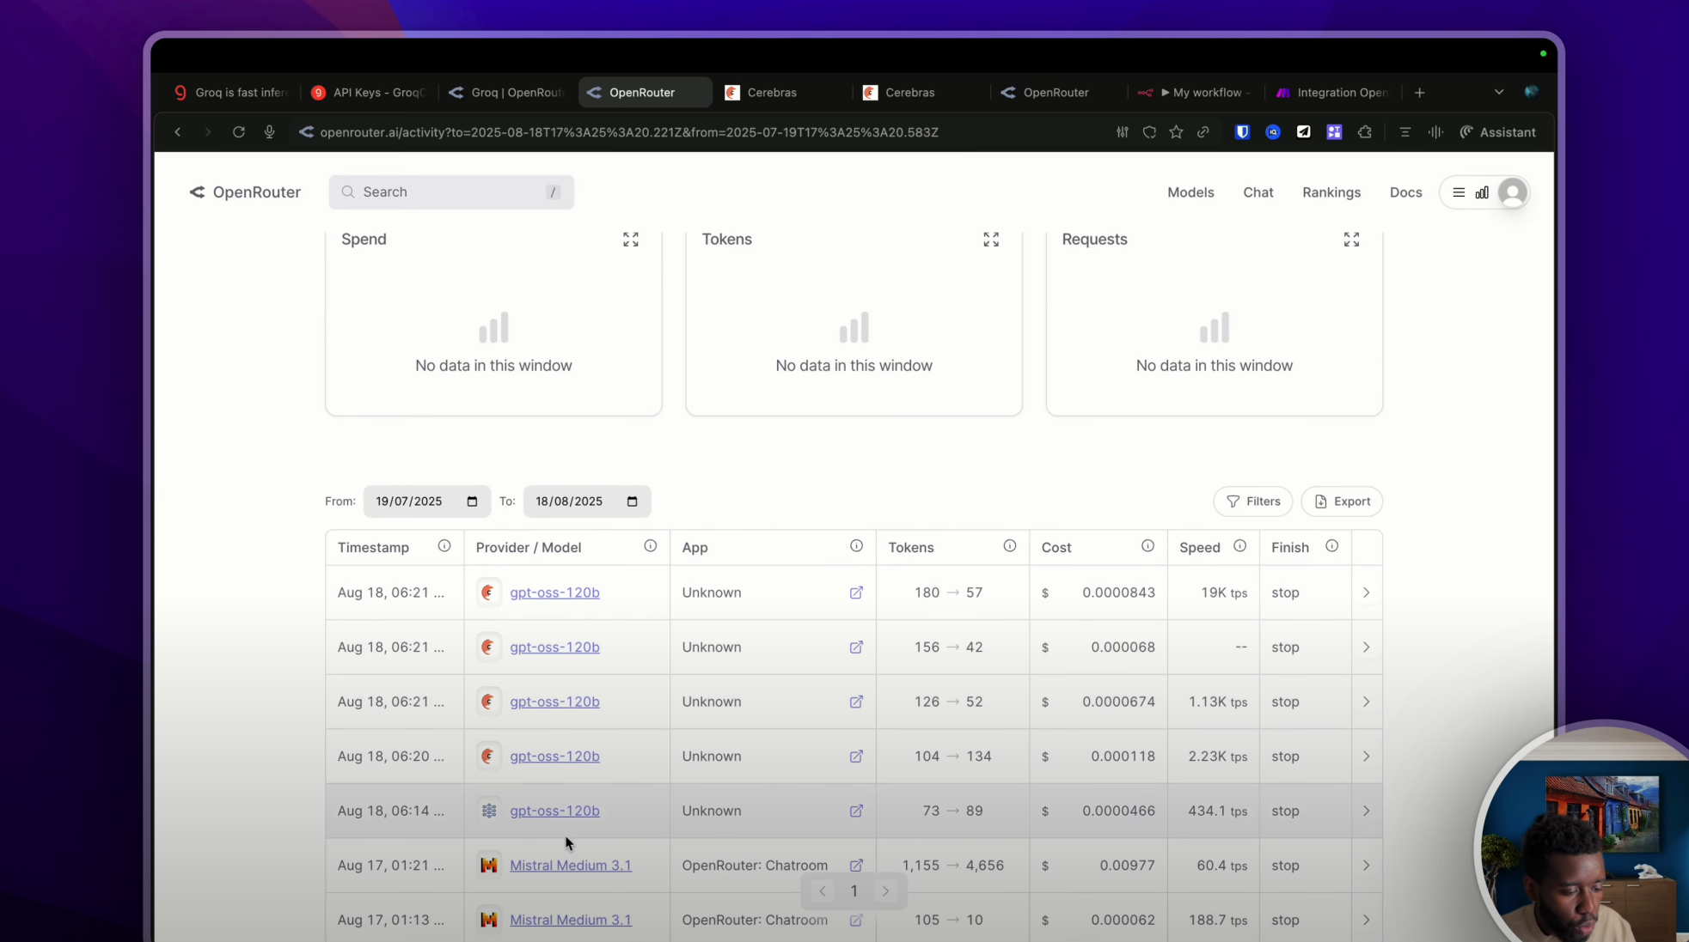
Task: Click the Provider / Model info icon
Action: (651, 546)
